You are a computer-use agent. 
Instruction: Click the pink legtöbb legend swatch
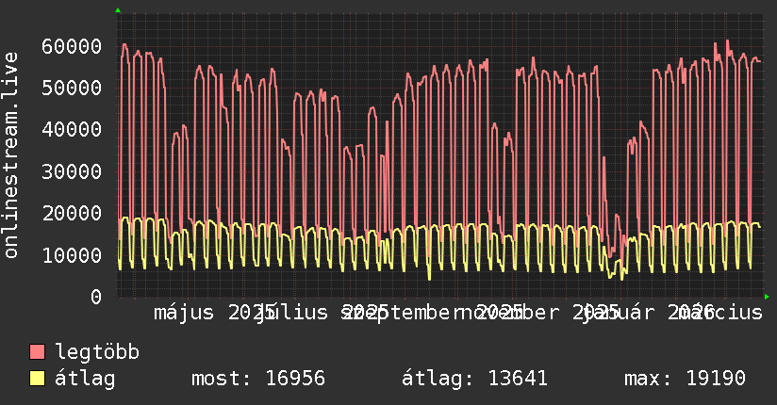pyautogui.click(x=37, y=351)
